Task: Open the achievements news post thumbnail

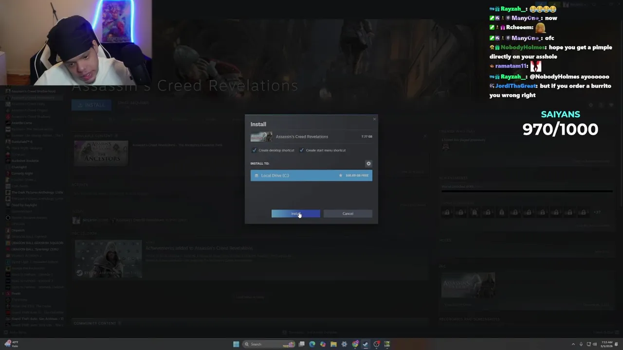Action: point(108,259)
